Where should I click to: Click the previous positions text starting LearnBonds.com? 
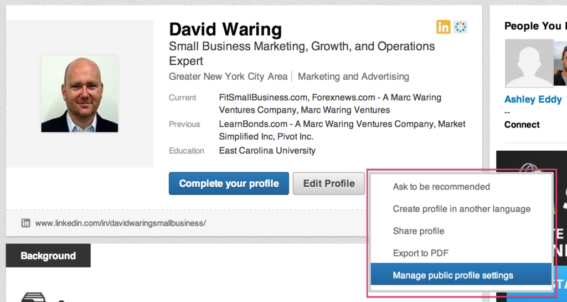[x=342, y=130]
